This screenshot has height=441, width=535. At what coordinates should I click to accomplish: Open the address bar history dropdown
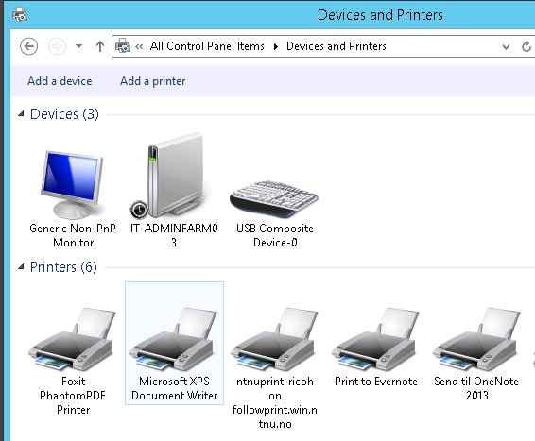point(506,46)
